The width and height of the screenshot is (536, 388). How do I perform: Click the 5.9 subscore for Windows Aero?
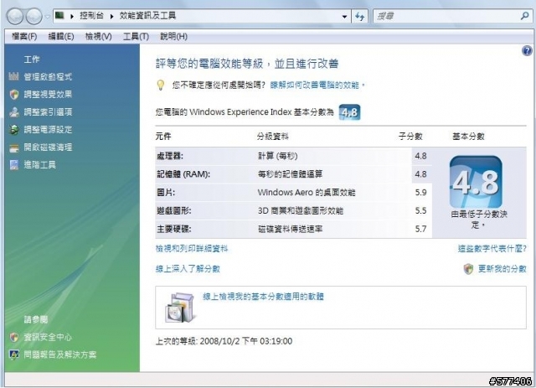point(420,192)
